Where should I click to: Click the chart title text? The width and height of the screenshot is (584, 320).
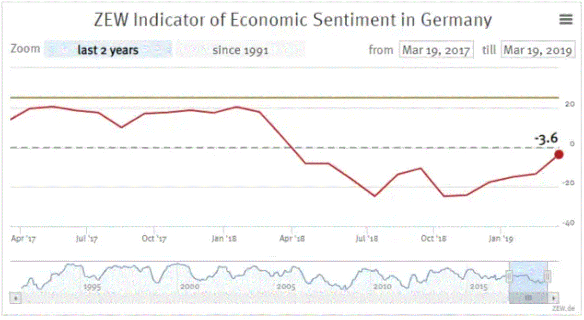click(x=292, y=20)
